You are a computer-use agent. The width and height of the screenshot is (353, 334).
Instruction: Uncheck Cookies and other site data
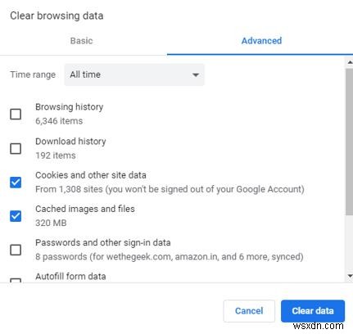click(x=16, y=183)
